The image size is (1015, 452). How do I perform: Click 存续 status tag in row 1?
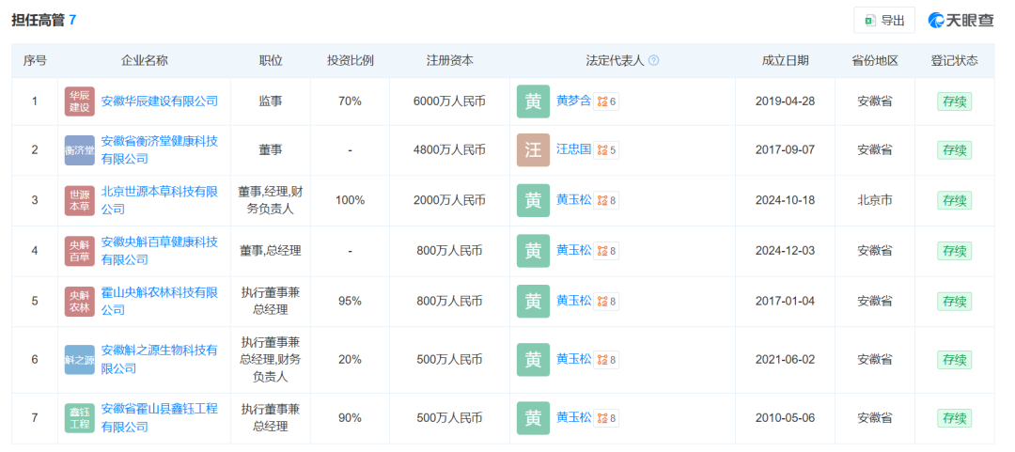(x=954, y=101)
